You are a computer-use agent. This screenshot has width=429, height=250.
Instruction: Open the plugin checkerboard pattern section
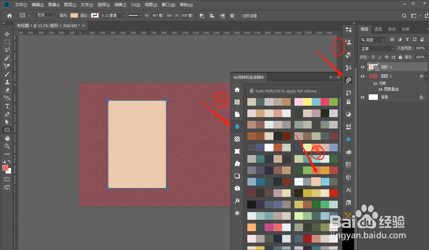237,139
